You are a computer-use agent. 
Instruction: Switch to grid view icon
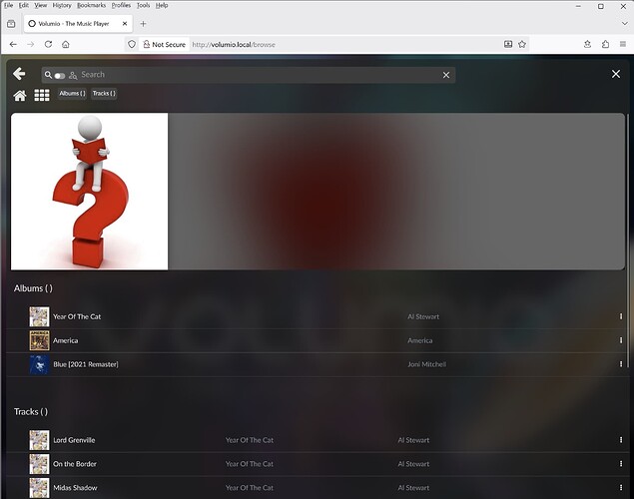coord(42,95)
